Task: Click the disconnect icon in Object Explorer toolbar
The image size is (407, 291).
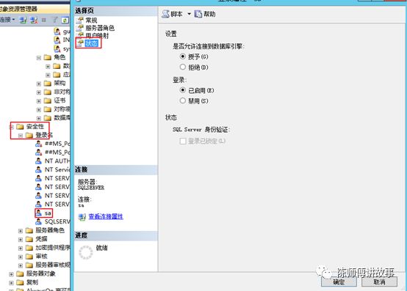Action: click(34, 20)
